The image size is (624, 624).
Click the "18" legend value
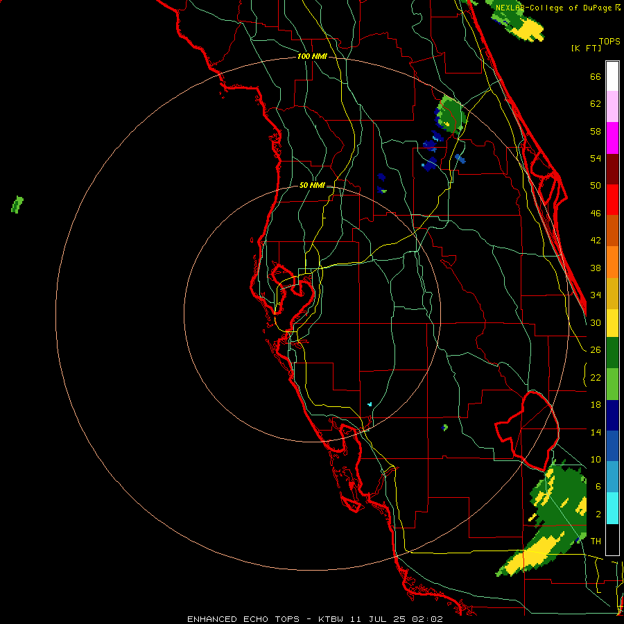[x=596, y=405]
